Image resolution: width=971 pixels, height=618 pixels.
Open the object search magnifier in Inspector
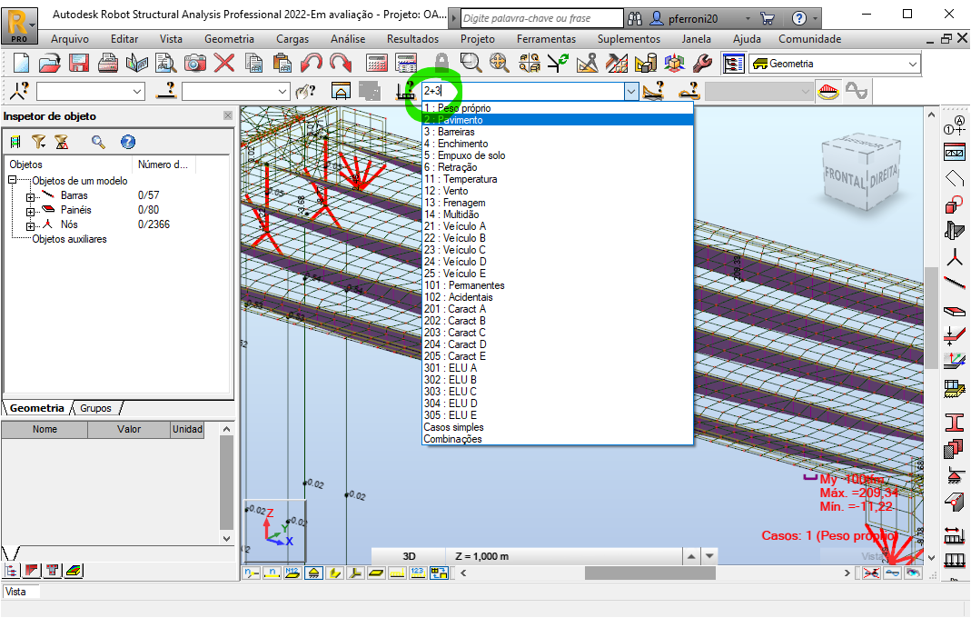98,142
